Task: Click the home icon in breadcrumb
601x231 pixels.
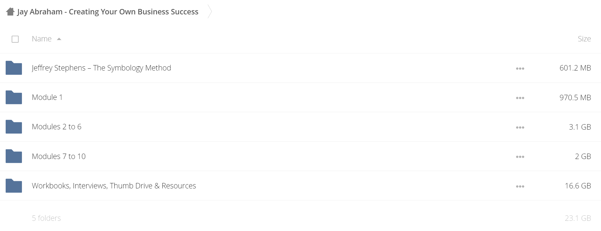Action: [10, 12]
